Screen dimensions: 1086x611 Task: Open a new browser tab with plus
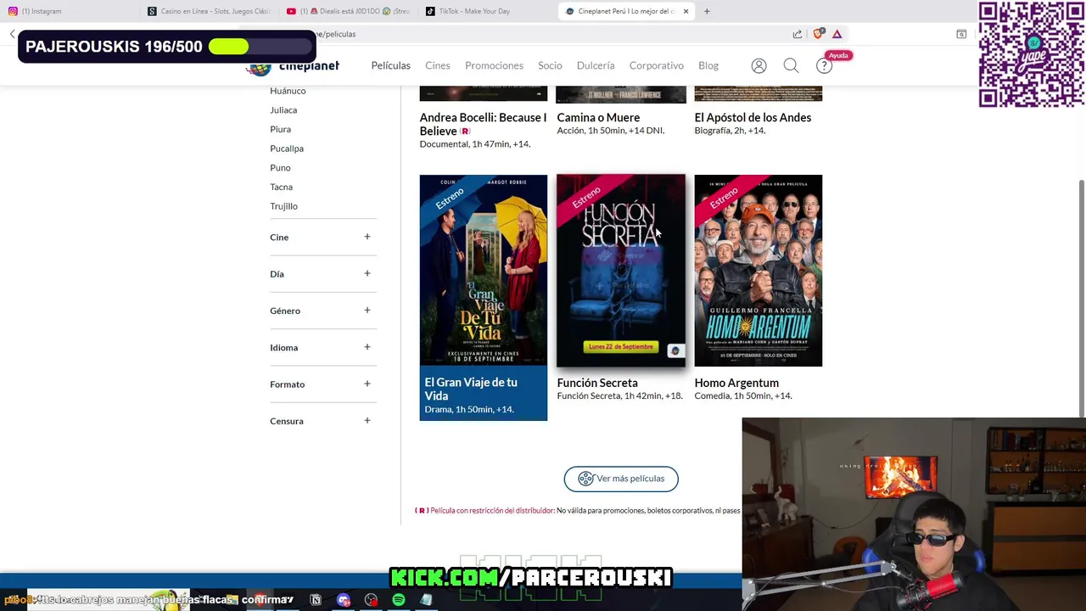click(707, 11)
